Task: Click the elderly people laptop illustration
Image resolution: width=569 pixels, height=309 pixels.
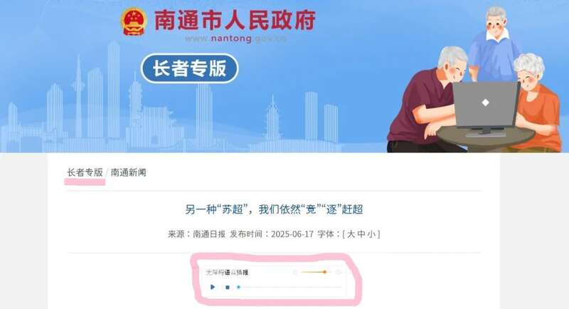Action: point(475,80)
